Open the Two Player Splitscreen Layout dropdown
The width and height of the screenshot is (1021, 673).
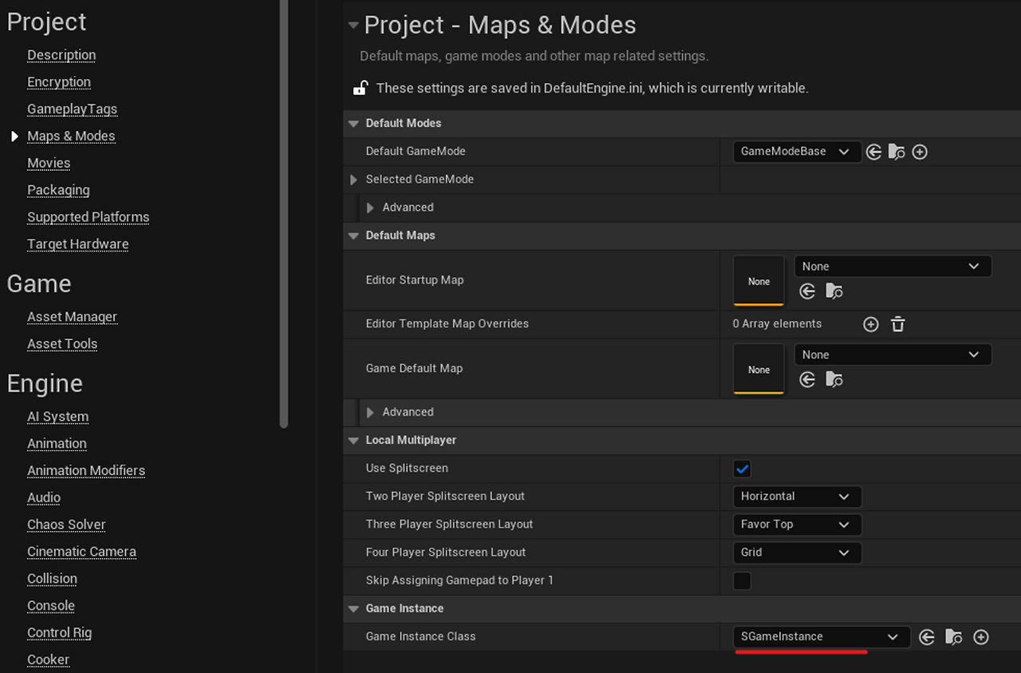(796, 496)
